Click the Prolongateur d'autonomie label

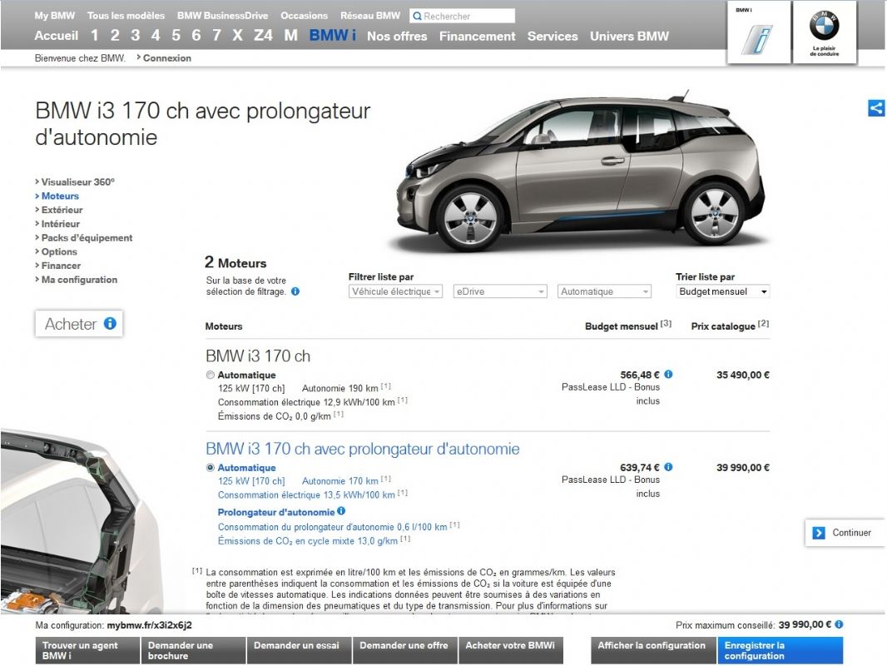click(x=276, y=512)
